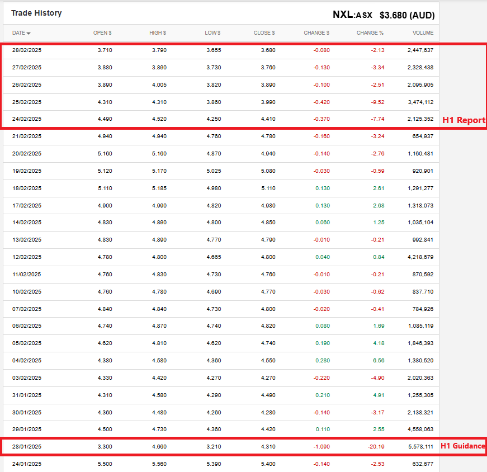Image resolution: width=487 pixels, height=472 pixels.
Task: Sort by the OPEN $ column header
Action: 102,33
